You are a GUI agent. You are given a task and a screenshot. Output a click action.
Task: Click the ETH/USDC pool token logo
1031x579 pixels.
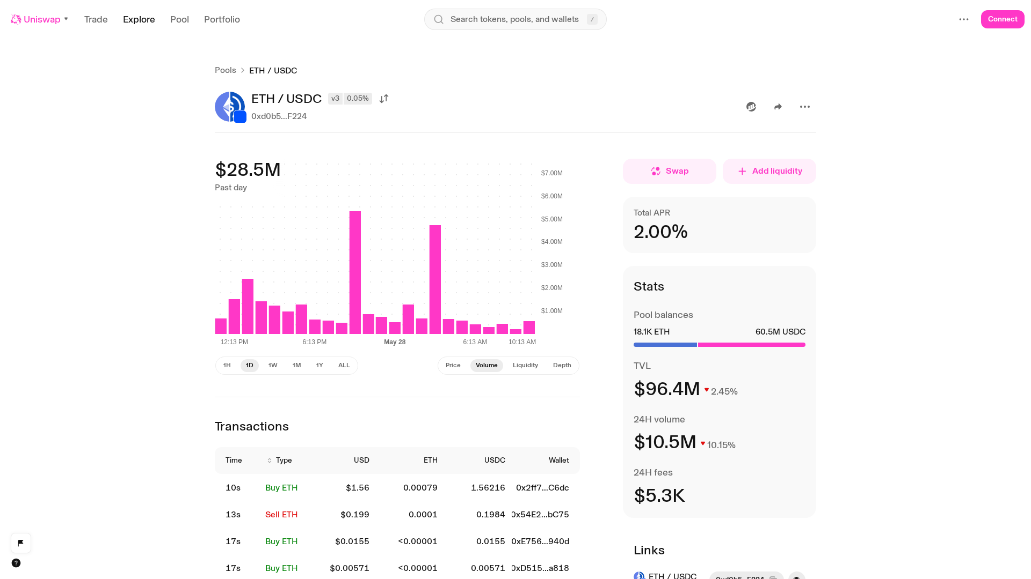point(230,107)
